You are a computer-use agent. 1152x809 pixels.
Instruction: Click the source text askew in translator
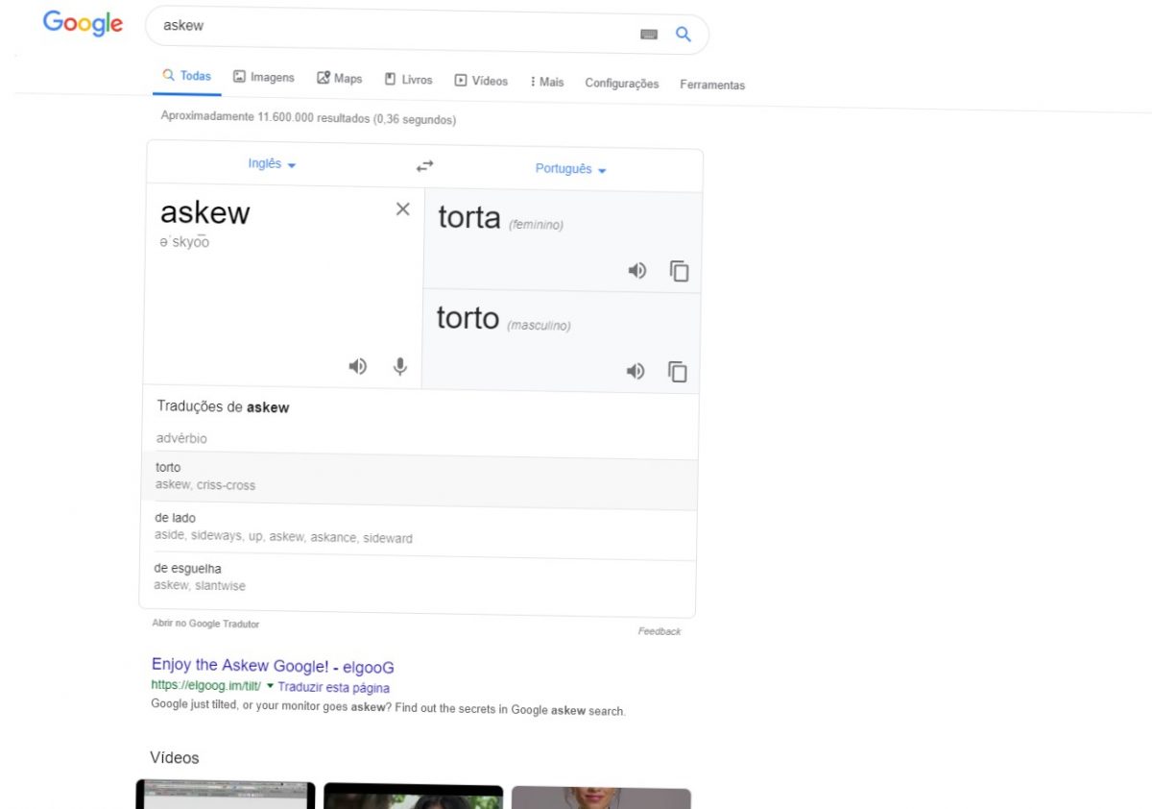coord(204,211)
